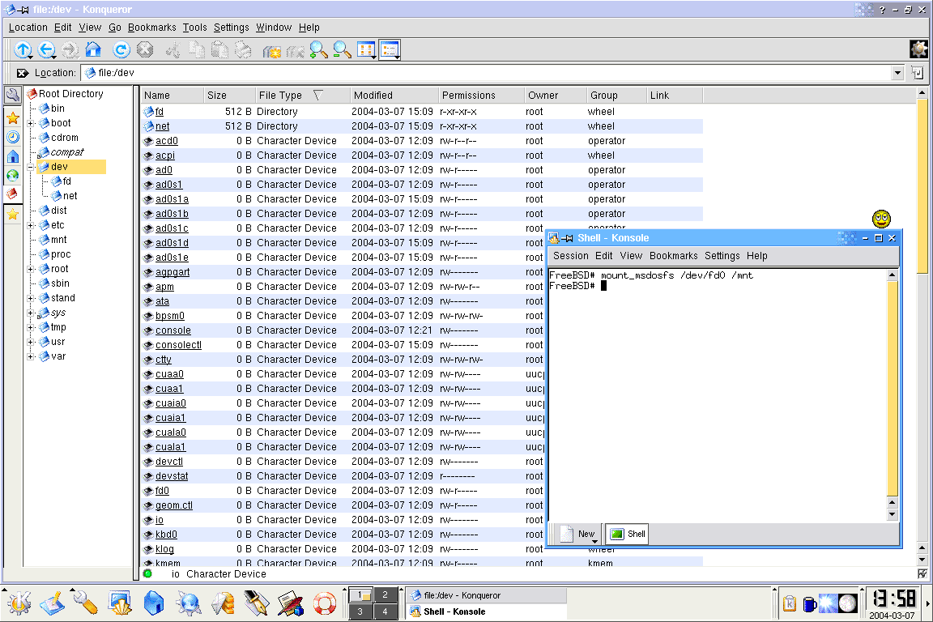This screenshot has height=622, width=933.
Task: Open the Bookmarks sidebar star tab
Action: [x=12, y=118]
